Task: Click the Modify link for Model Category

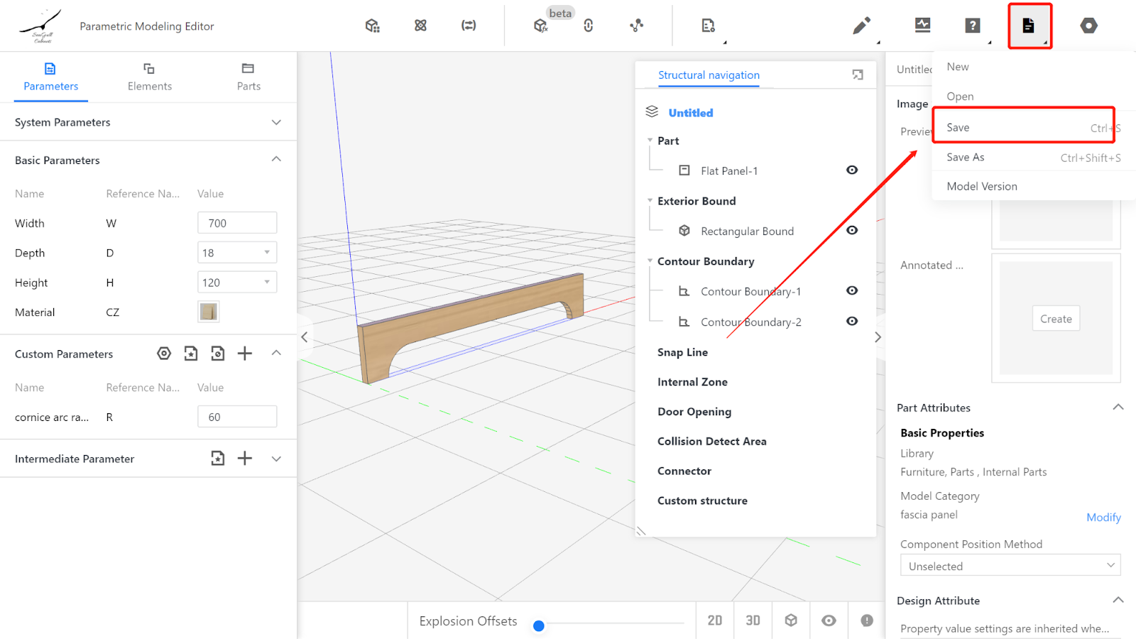Action: tap(1103, 518)
